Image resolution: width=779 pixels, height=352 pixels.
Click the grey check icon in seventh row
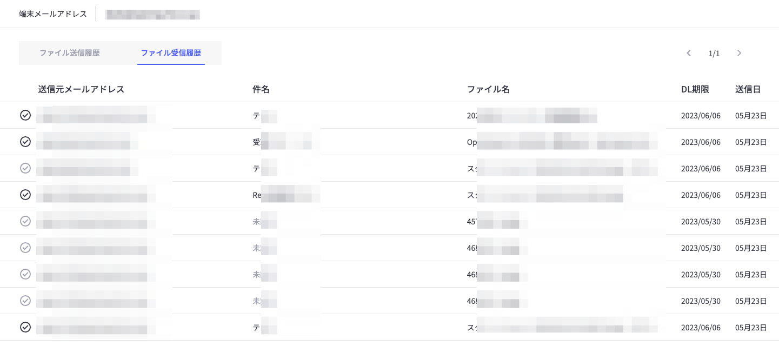(x=25, y=274)
